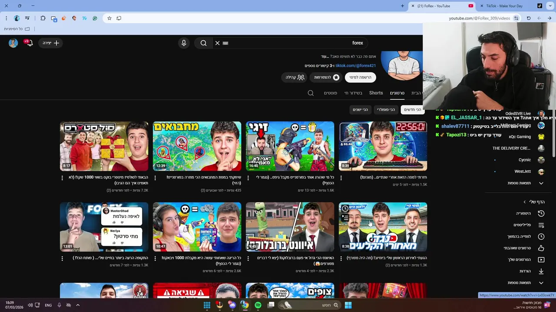Open the My Page section chevron
Image resolution: width=556 pixels, height=312 pixels.
[x=524, y=202]
